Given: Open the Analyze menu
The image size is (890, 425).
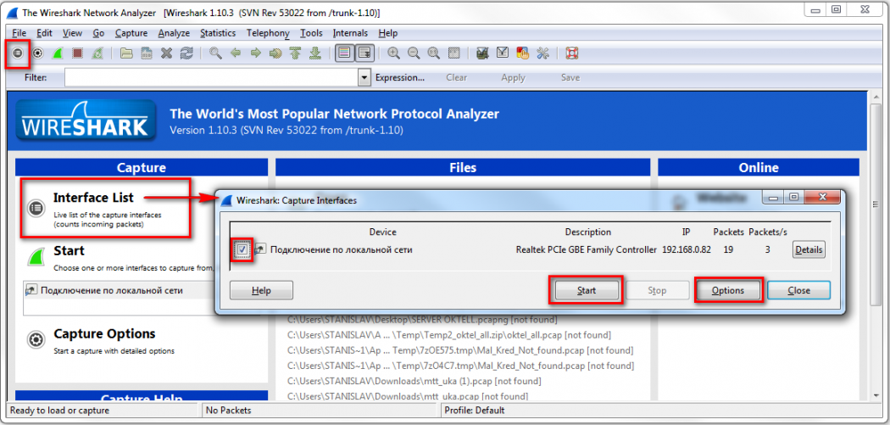Looking at the screenshot, I should click(x=174, y=33).
